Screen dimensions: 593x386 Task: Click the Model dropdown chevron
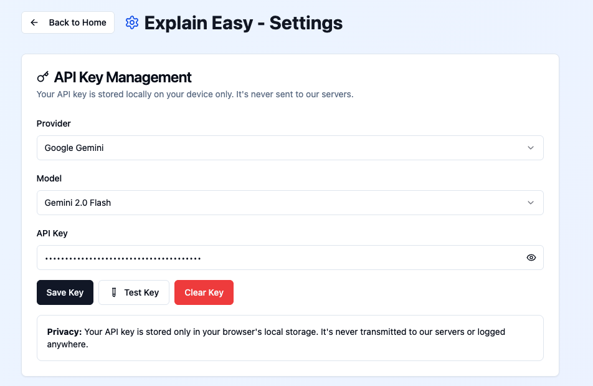pyautogui.click(x=531, y=203)
